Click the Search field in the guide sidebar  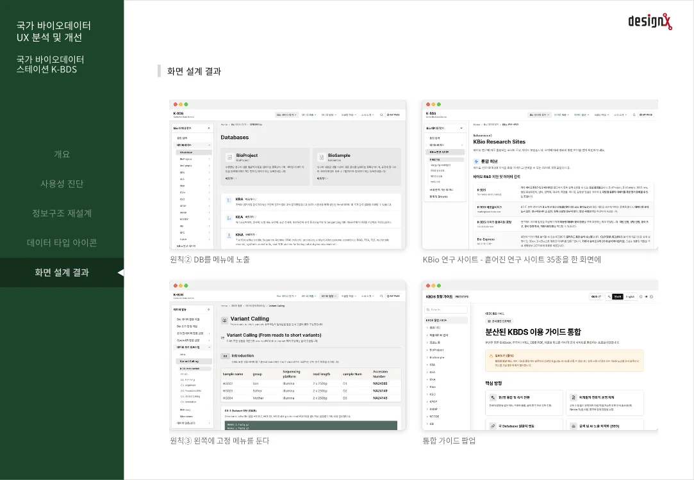click(446, 309)
